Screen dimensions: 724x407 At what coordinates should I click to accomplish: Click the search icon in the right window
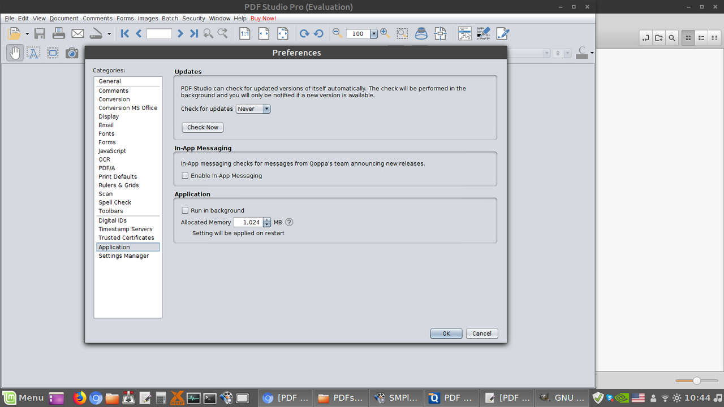pos(671,38)
